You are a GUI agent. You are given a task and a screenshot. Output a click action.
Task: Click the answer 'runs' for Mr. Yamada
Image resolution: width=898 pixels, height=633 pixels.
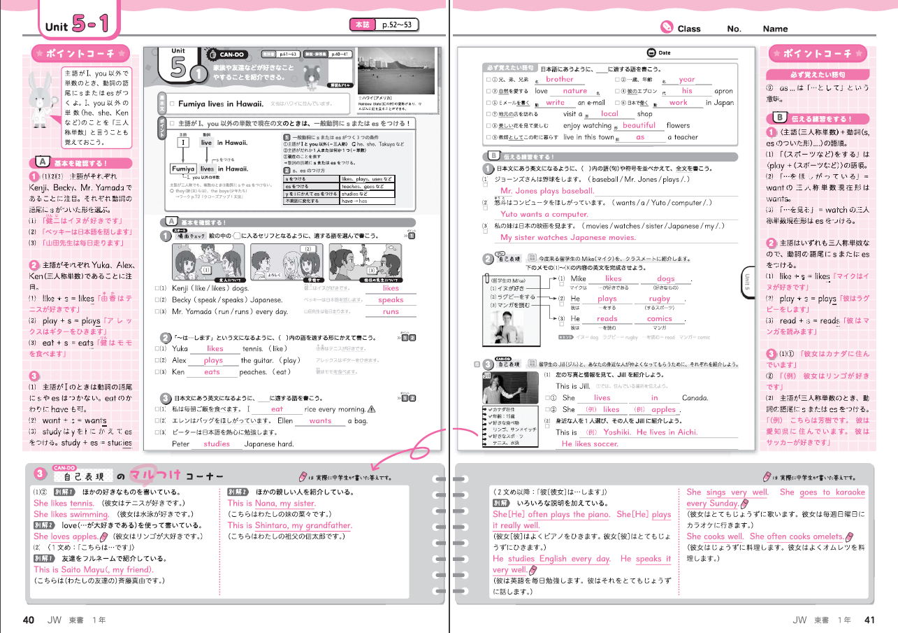click(391, 312)
